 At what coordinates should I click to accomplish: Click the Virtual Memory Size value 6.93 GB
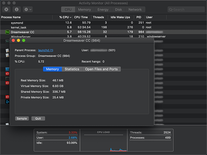click(58, 86)
